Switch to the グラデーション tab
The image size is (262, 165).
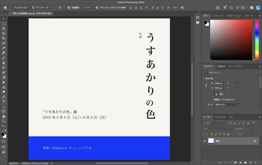234,16
